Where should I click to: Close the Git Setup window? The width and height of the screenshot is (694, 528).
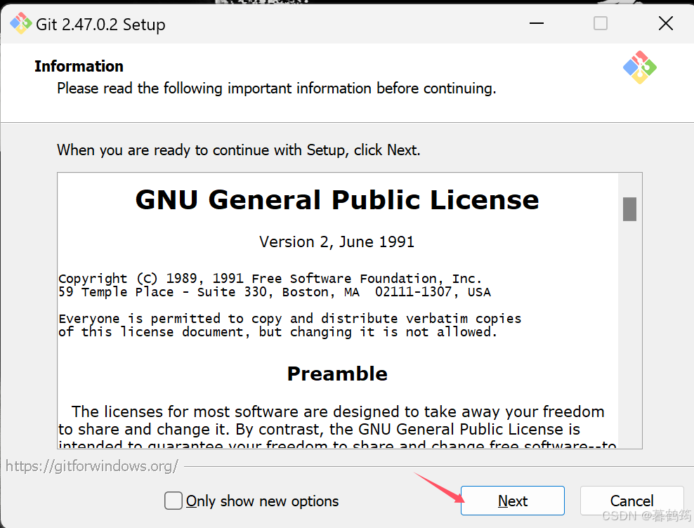point(666,23)
